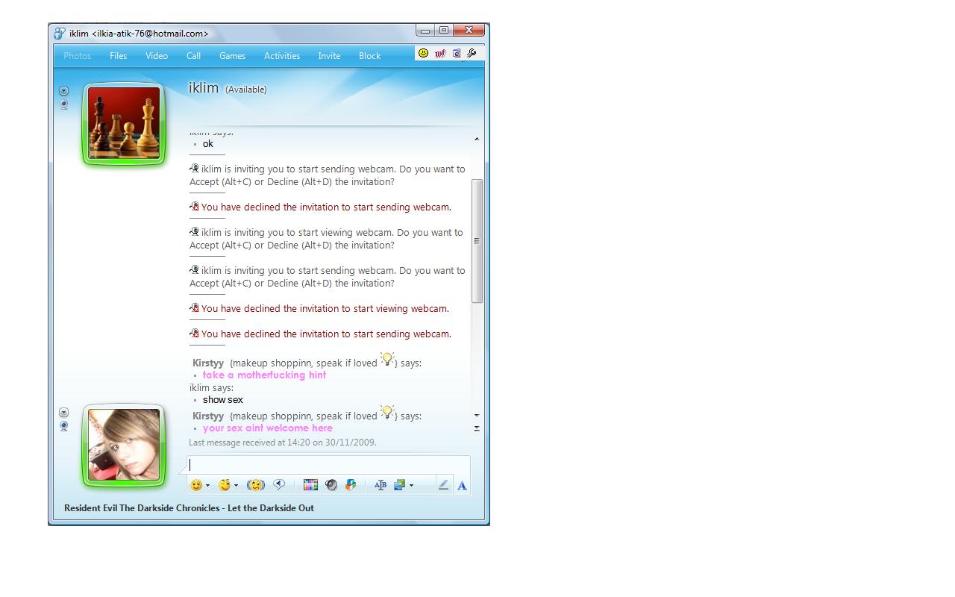Start a Call from the menu bar

click(x=193, y=56)
